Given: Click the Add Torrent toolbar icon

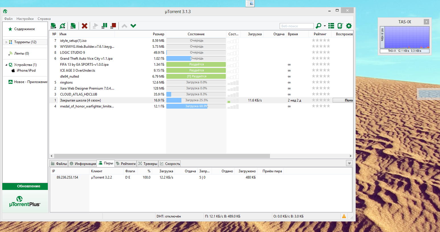Looking at the screenshot, I should 53,26.
